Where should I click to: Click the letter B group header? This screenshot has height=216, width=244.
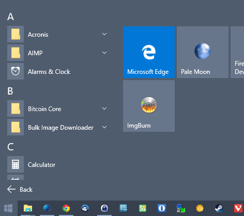10,91
